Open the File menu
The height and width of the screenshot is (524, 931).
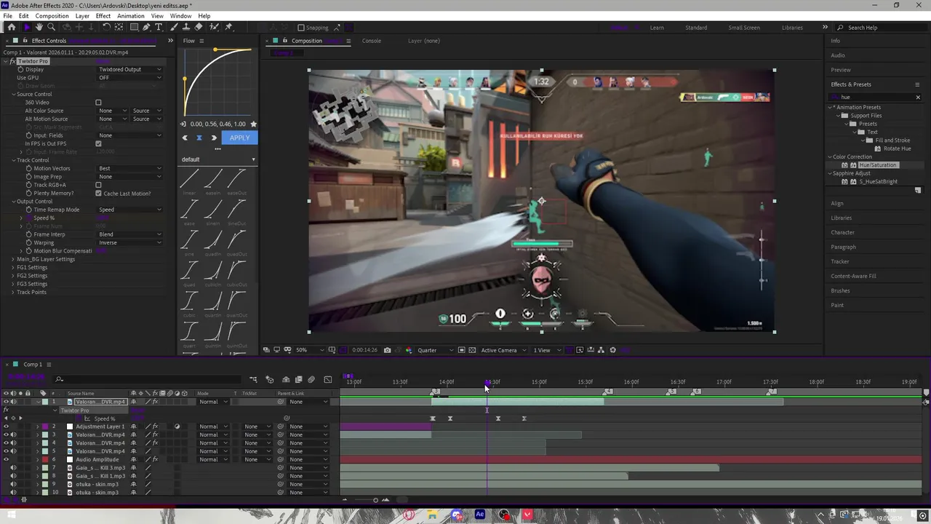point(7,16)
